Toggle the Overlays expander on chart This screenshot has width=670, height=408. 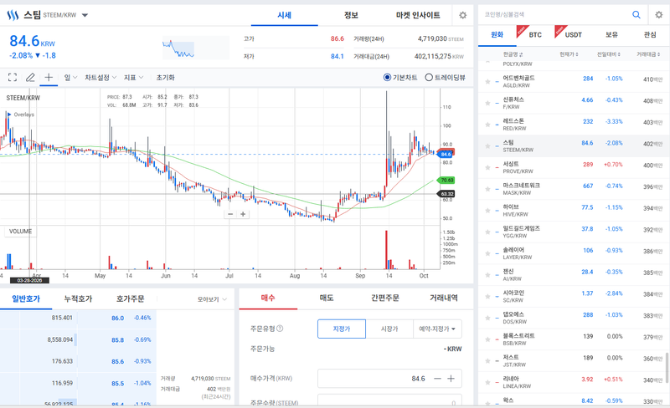click(9, 115)
